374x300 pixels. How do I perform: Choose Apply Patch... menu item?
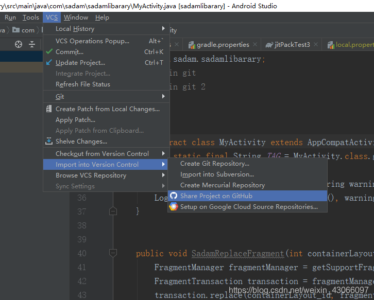[x=106, y=120]
